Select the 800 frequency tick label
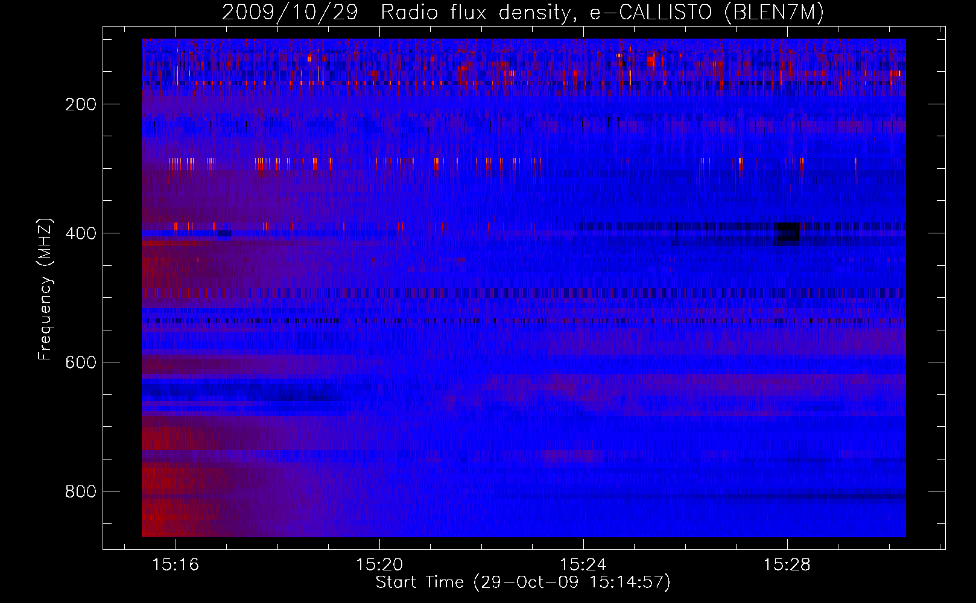The width and height of the screenshot is (976, 603). tap(81, 491)
